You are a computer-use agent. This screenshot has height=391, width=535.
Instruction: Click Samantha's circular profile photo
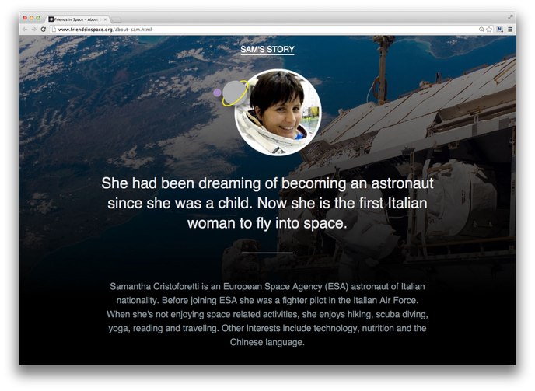pos(278,113)
